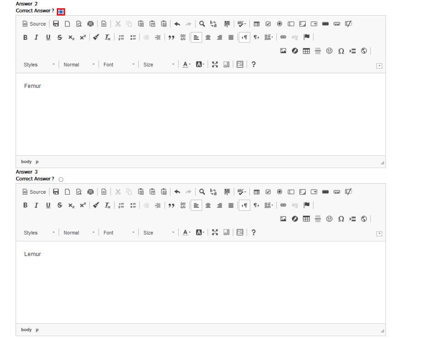Click Source button in Answer 2 editor
The height and width of the screenshot is (338, 429).
(34, 24)
